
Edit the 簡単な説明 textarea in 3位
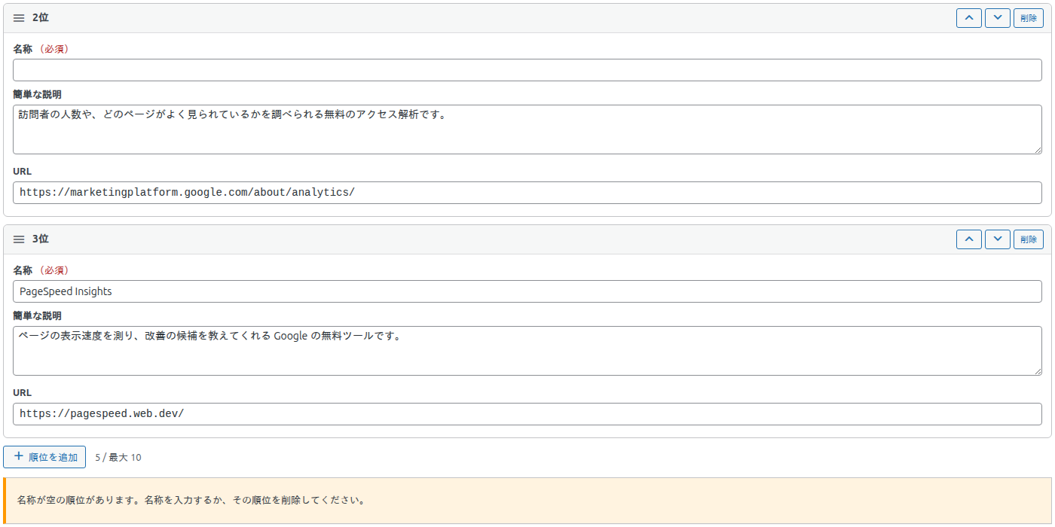point(527,351)
